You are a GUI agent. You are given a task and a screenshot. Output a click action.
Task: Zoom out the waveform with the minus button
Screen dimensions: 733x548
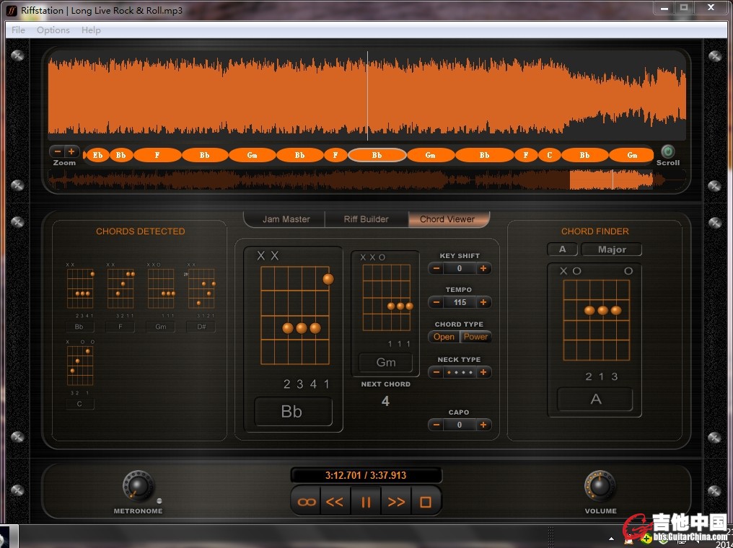(x=58, y=151)
